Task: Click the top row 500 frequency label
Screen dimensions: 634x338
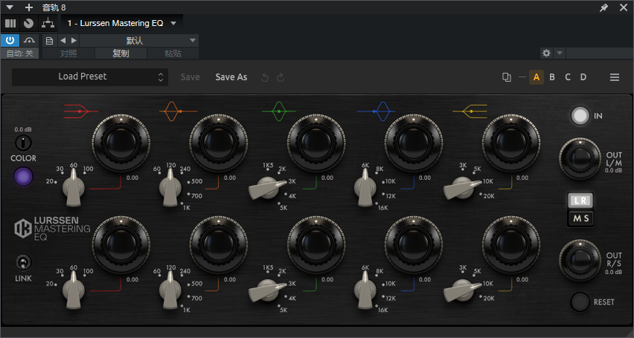Action: 197,181
